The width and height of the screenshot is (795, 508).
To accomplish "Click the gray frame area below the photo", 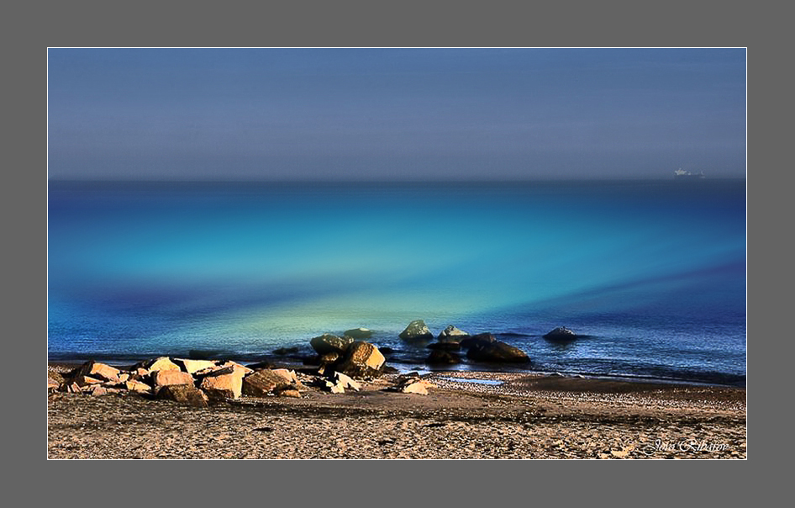I will [x=397, y=484].
